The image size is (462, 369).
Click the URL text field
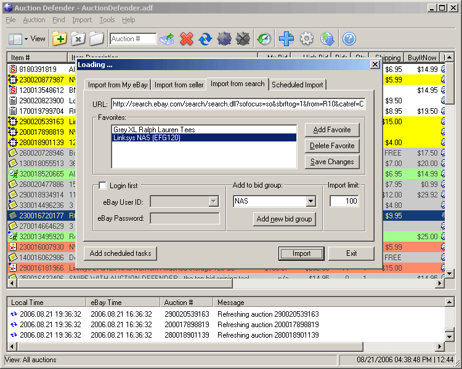(238, 105)
